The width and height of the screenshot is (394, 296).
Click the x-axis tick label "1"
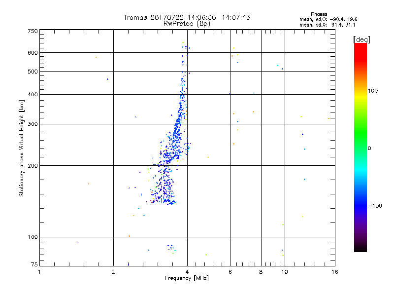pos(39,272)
